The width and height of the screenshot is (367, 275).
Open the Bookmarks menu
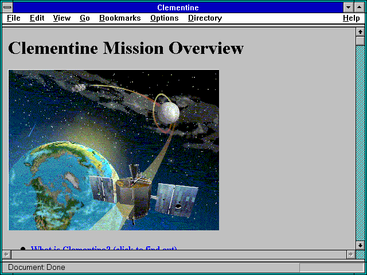pyautogui.click(x=120, y=18)
